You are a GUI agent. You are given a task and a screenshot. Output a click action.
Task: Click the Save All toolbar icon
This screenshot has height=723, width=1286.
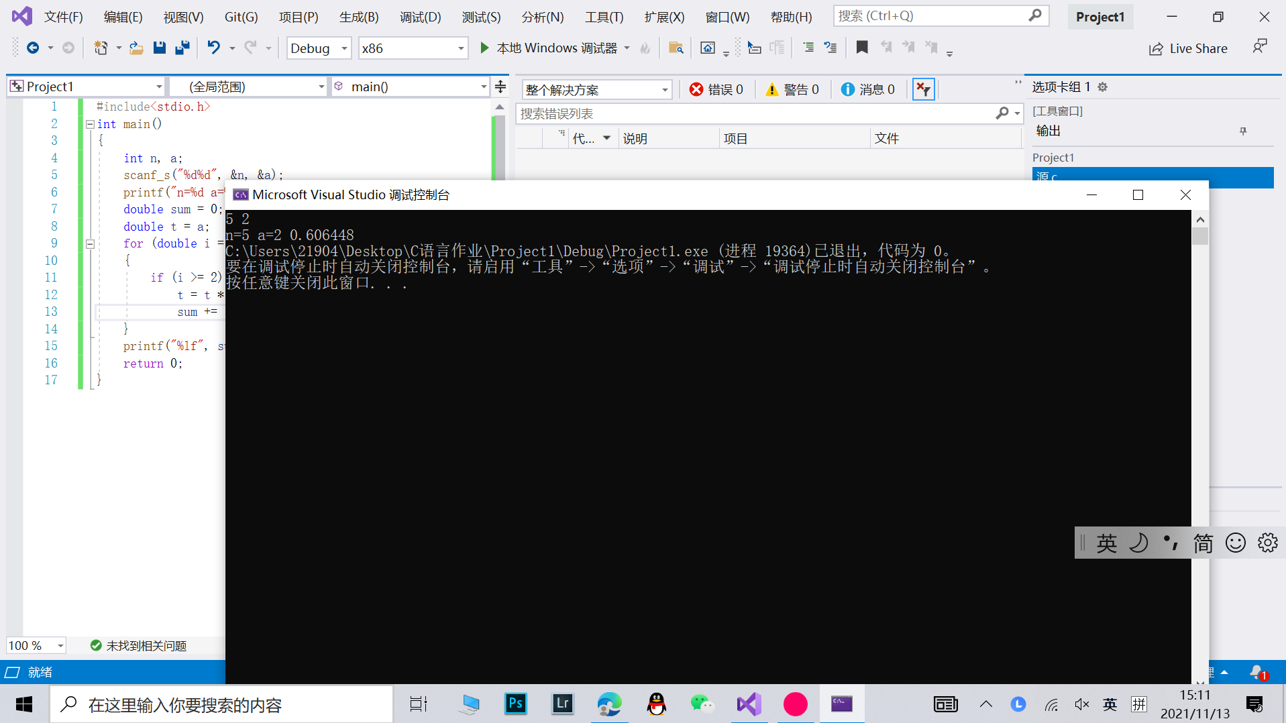click(x=182, y=48)
